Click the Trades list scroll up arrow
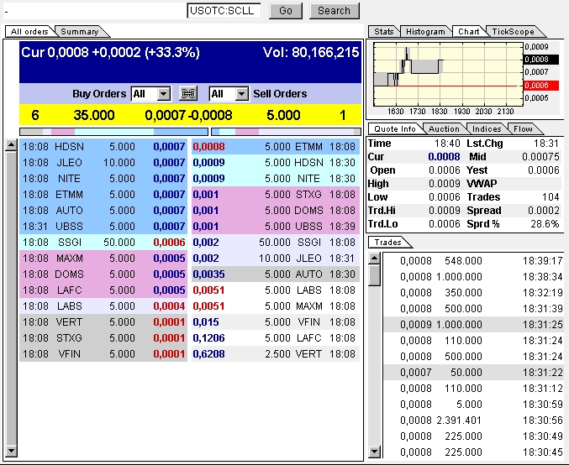Image resolution: width=569 pixels, height=465 pixels. coord(374,258)
